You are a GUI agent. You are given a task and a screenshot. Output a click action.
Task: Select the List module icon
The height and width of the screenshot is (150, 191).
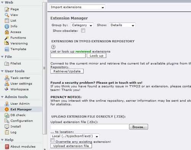tap(7, 21)
